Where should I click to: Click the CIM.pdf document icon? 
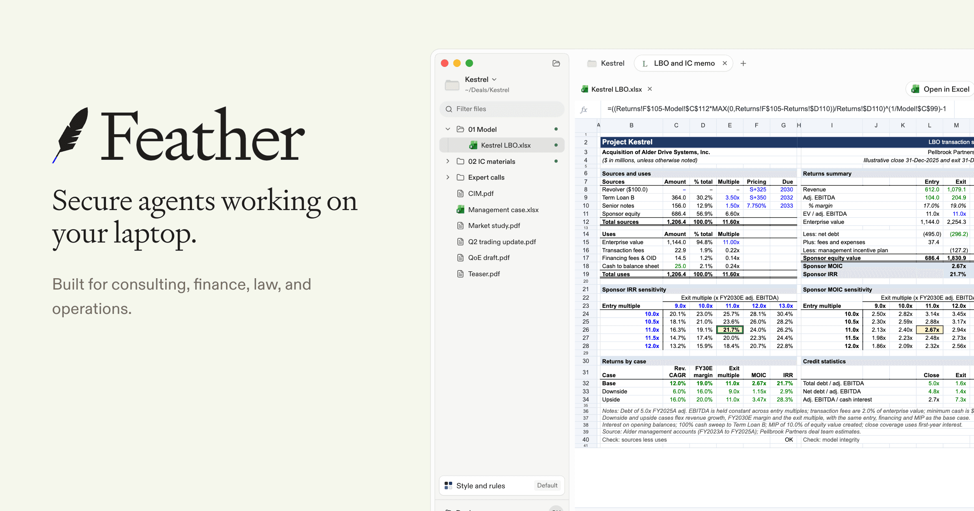(460, 193)
